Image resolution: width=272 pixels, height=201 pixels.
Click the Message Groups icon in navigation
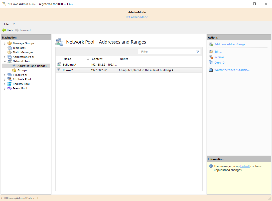[x=10, y=43]
